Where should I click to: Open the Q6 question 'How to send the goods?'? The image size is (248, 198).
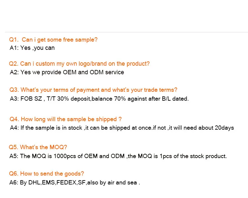point(47,174)
